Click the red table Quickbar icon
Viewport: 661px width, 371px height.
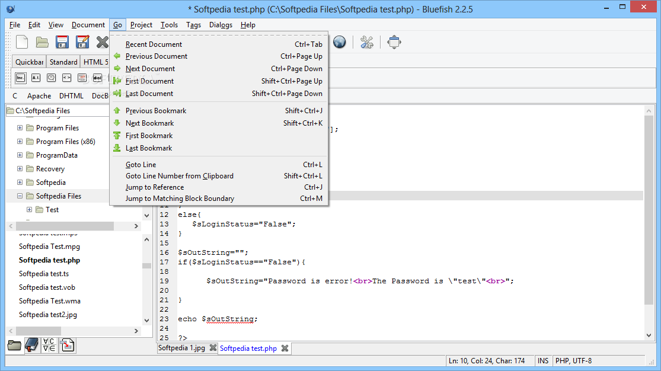[82, 78]
